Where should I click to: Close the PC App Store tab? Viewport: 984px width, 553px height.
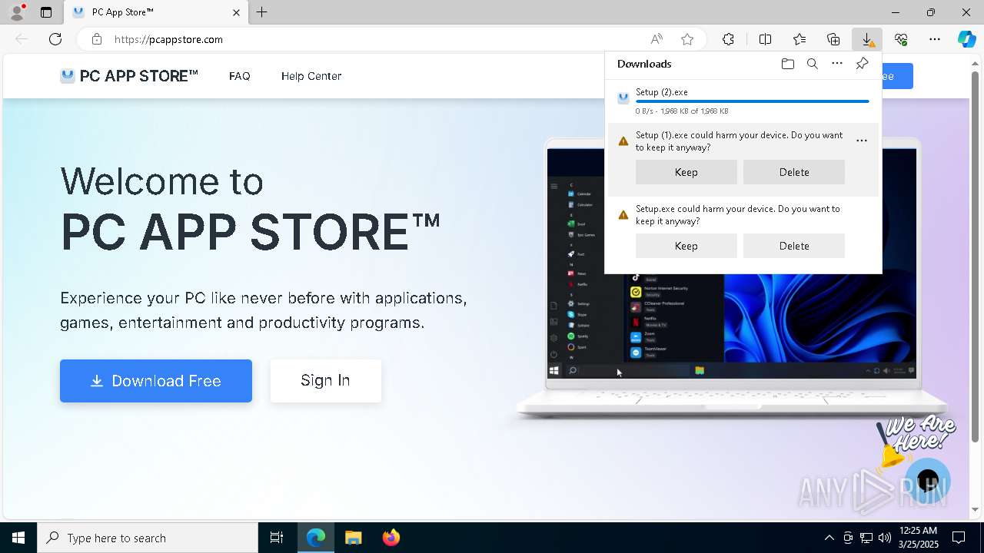236,12
